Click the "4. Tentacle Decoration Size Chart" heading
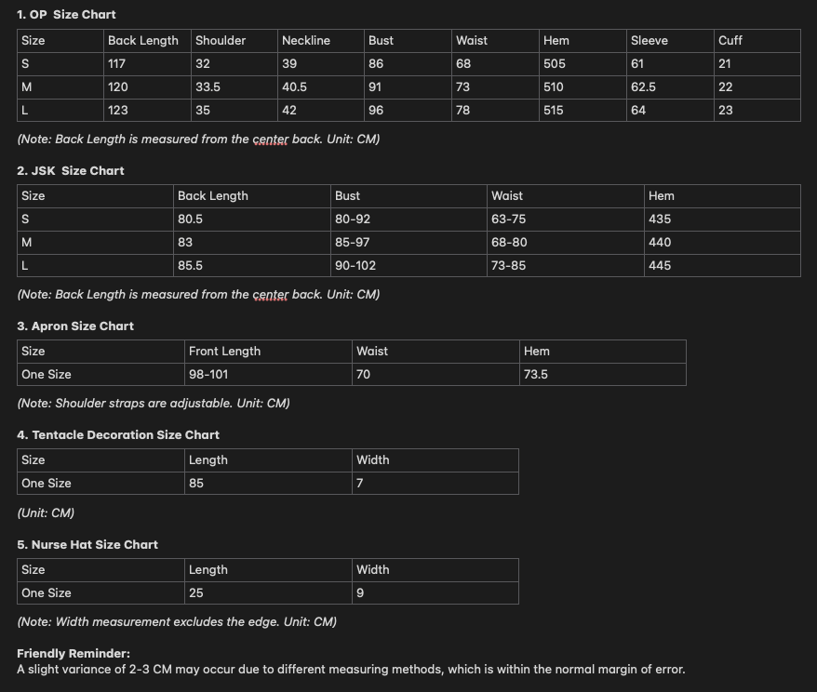 click(118, 435)
